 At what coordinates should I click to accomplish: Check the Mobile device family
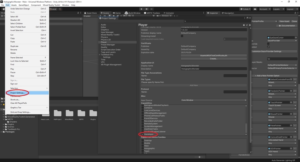tap(143, 143)
